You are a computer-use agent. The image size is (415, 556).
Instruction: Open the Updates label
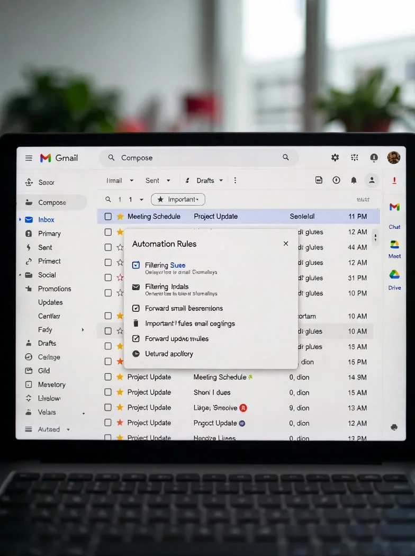pyautogui.click(x=50, y=302)
